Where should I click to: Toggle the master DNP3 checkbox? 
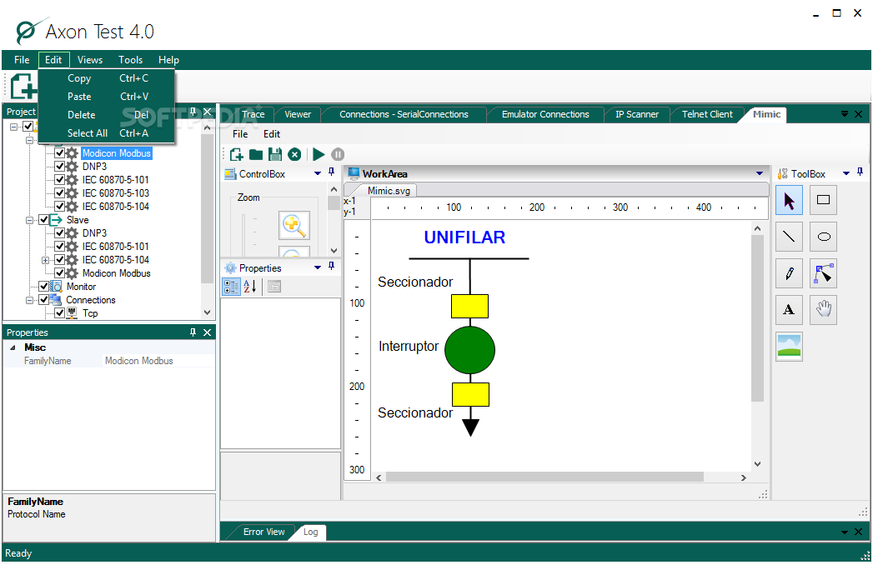point(59,167)
